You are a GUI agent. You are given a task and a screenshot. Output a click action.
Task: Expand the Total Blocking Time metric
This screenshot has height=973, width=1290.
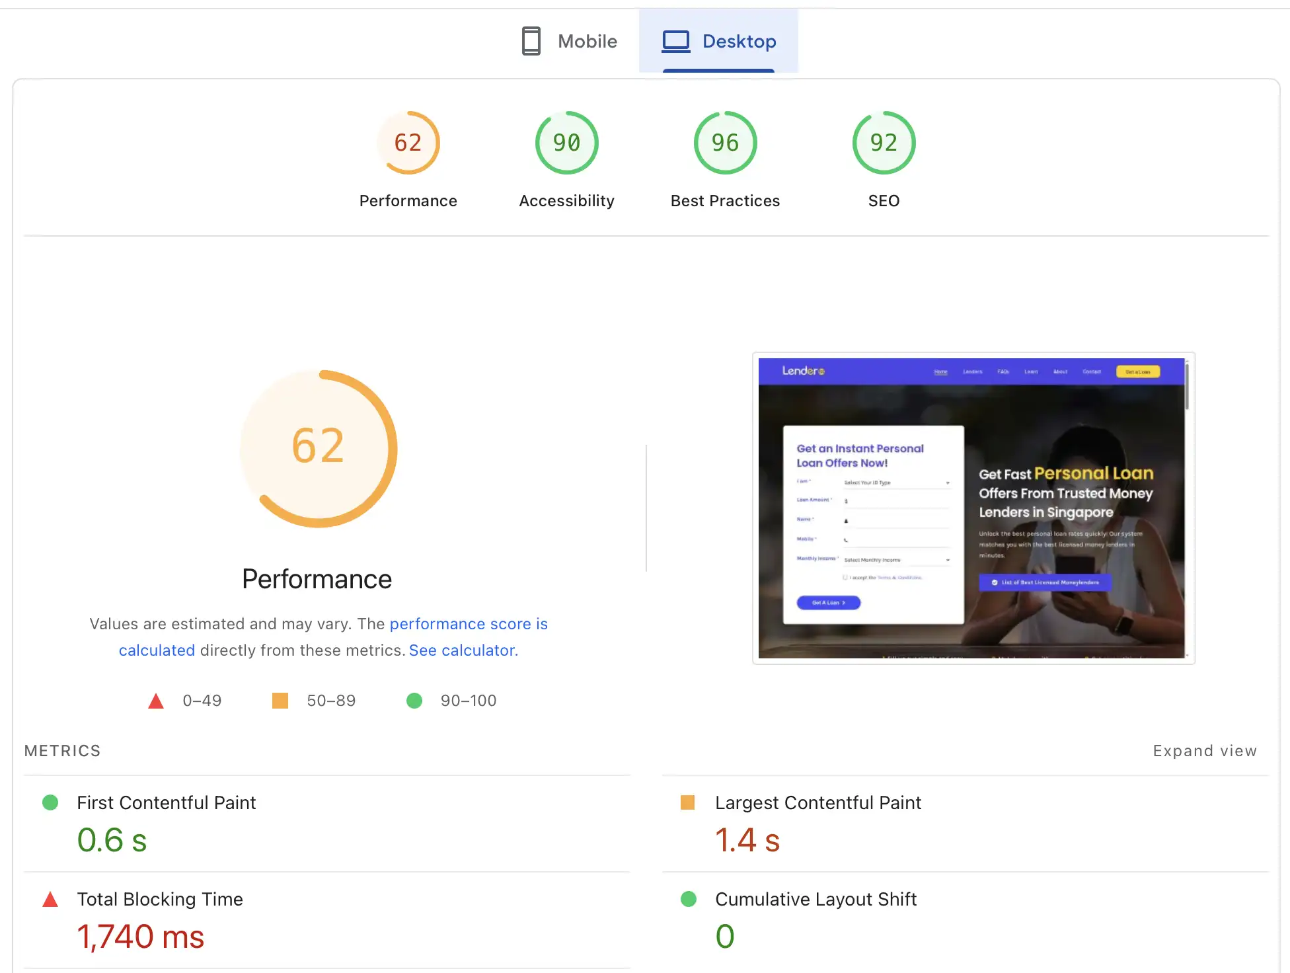point(160,899)
